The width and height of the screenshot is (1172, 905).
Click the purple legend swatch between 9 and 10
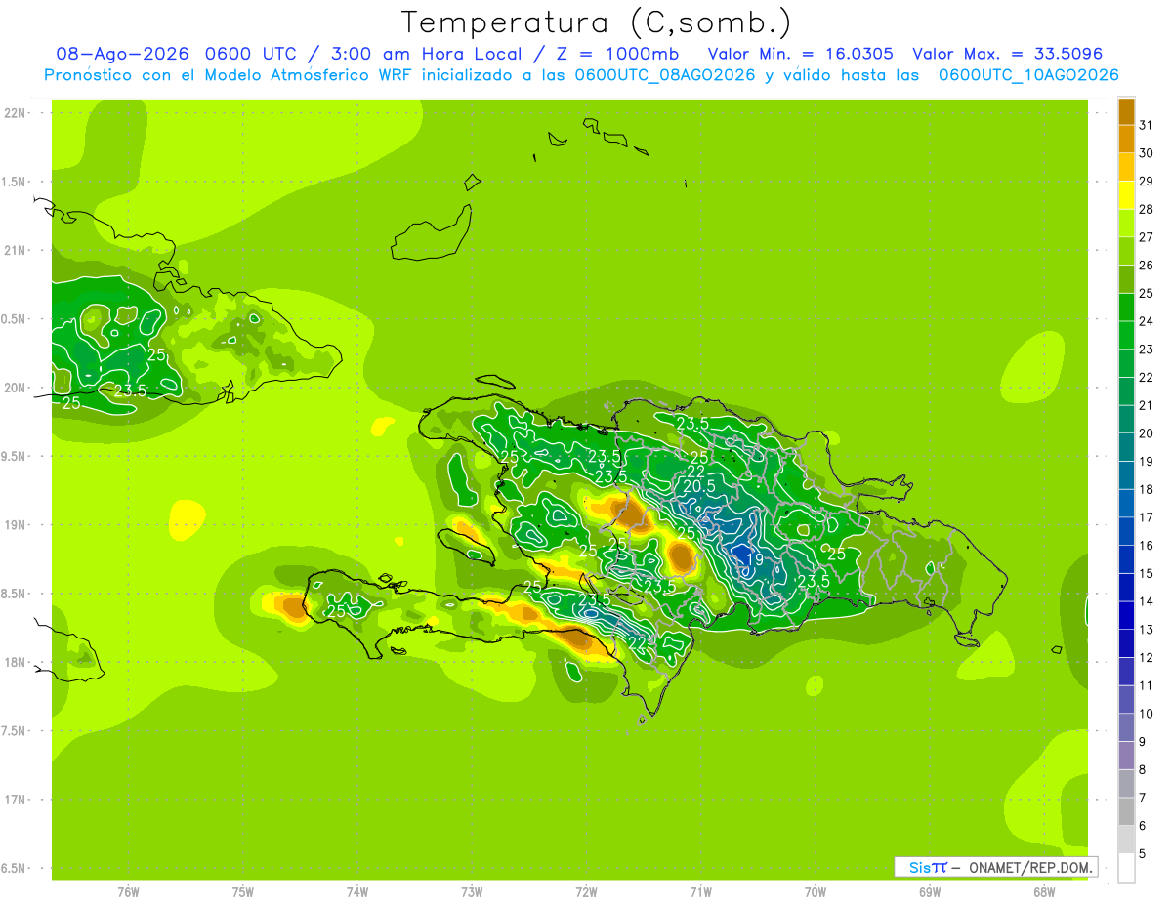[1126, 727]
